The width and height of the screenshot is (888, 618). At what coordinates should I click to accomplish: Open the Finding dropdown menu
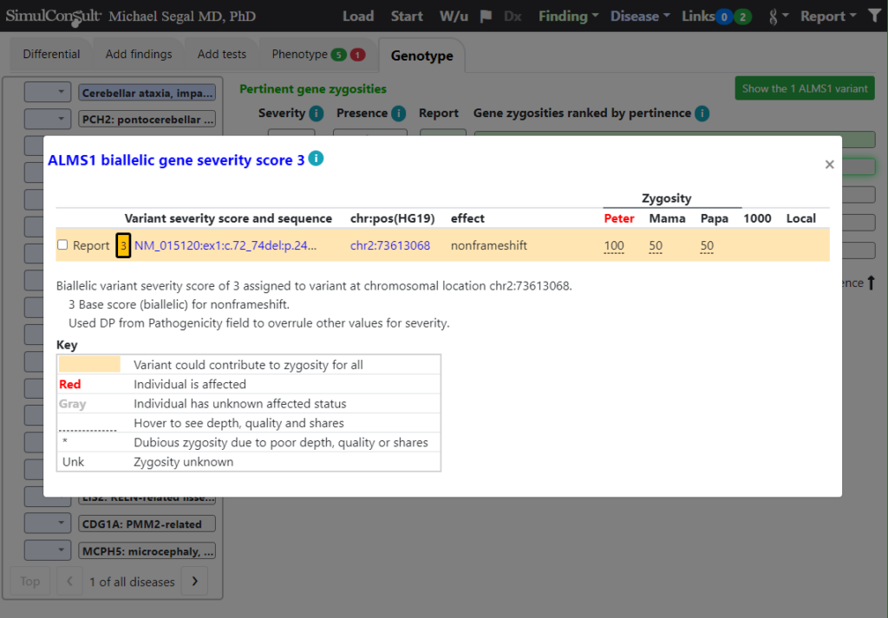(x=568, y=16)
